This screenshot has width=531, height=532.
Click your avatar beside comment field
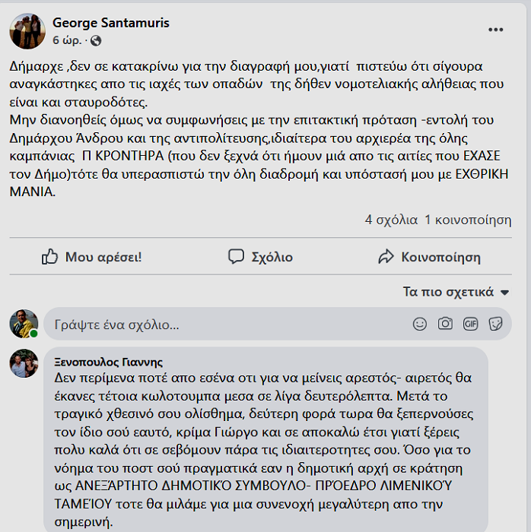click(x=24, y=324)
